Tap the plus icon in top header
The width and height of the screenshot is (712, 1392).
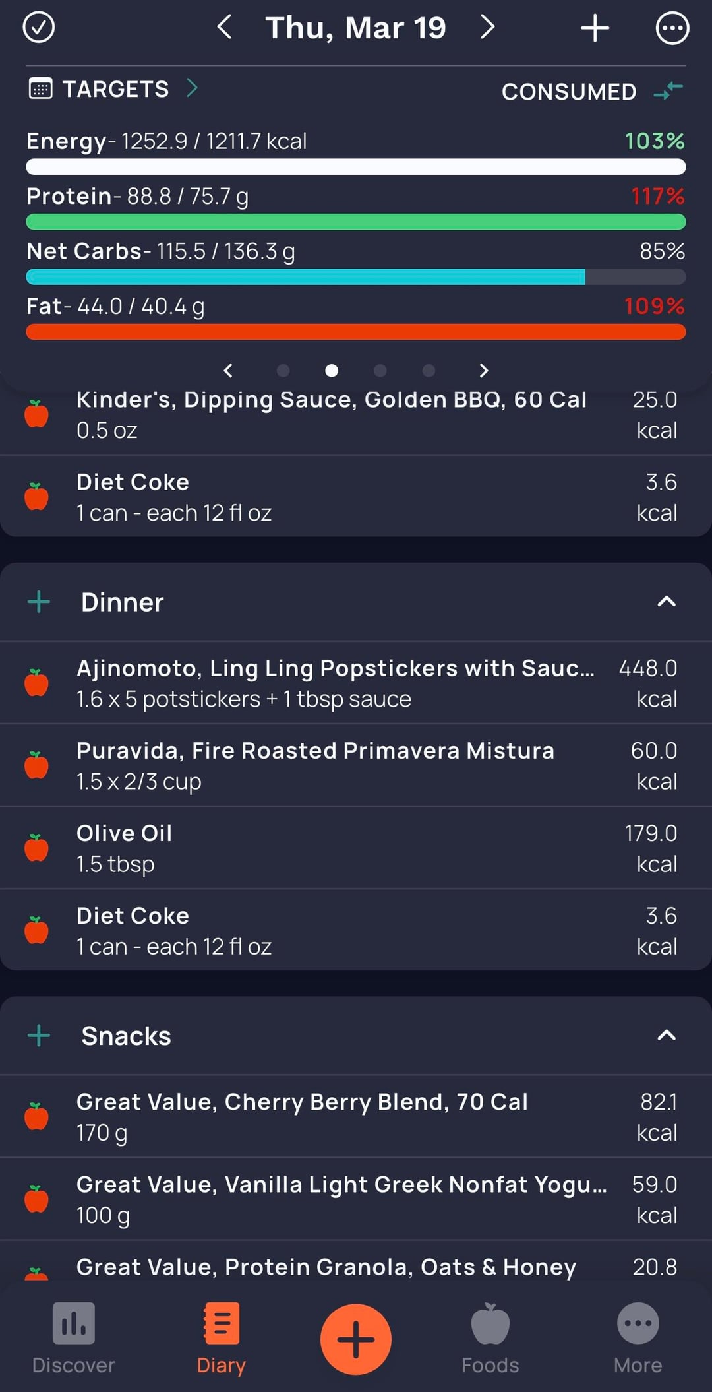pyautogui.click(x=595, y=28)
